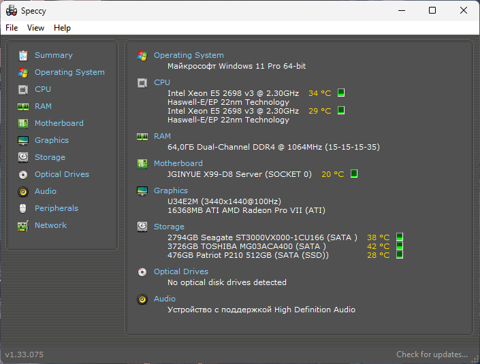This screenshot has height=364, width=480.
Task: Click the Patriot P210 512GB drive line
Action: [x=248, y=255]
